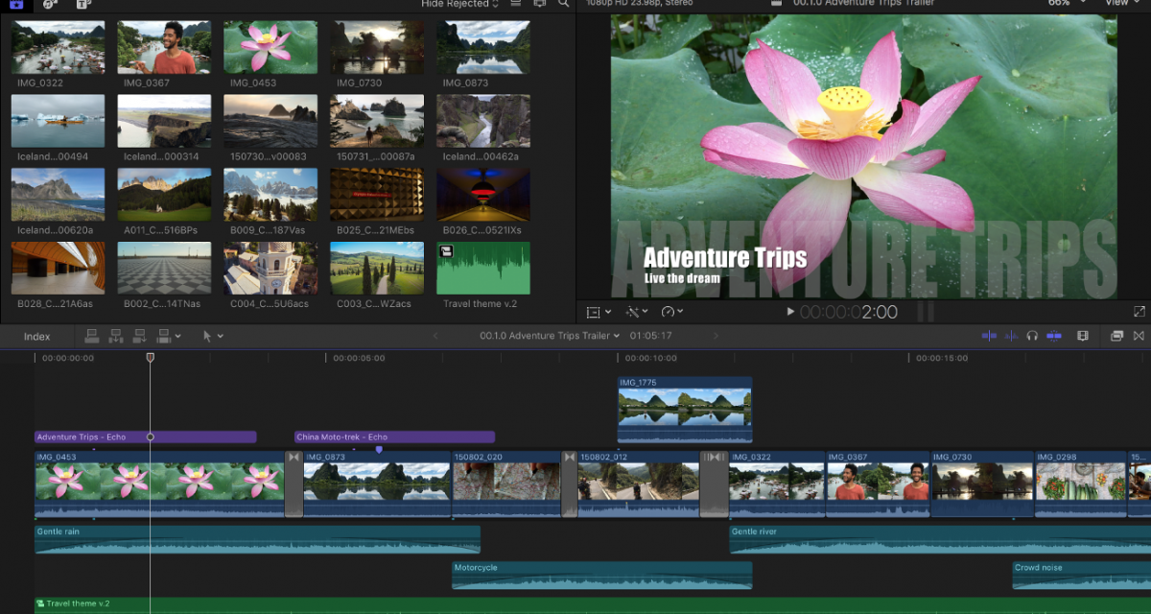Enable snapping in the timeline

click(1055, 336)
